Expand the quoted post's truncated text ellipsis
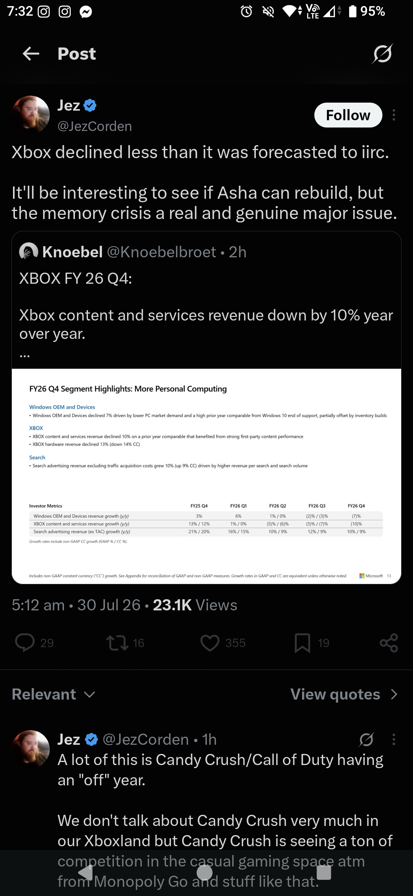Screen dimensions: 413x896 (24, 356)
